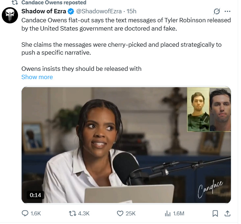Like the post with heart icon
Viewport: 241px width, 224px height.
(120, 214)
